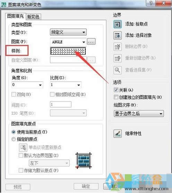This screenshot has height=193, width=172.
Task: Open the 角度 angle combo box
Action: click(x=27, y=85)
